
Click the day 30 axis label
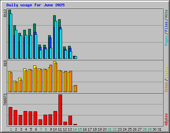[154, 129]
